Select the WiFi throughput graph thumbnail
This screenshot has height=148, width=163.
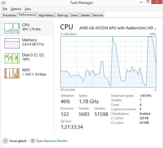(12, 73)
